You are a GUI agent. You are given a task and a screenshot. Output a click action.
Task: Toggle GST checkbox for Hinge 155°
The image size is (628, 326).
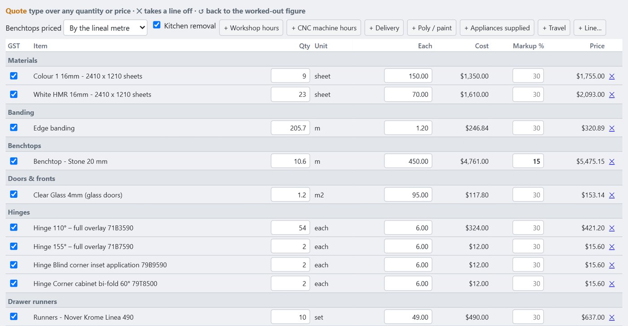tap(14, 246)
